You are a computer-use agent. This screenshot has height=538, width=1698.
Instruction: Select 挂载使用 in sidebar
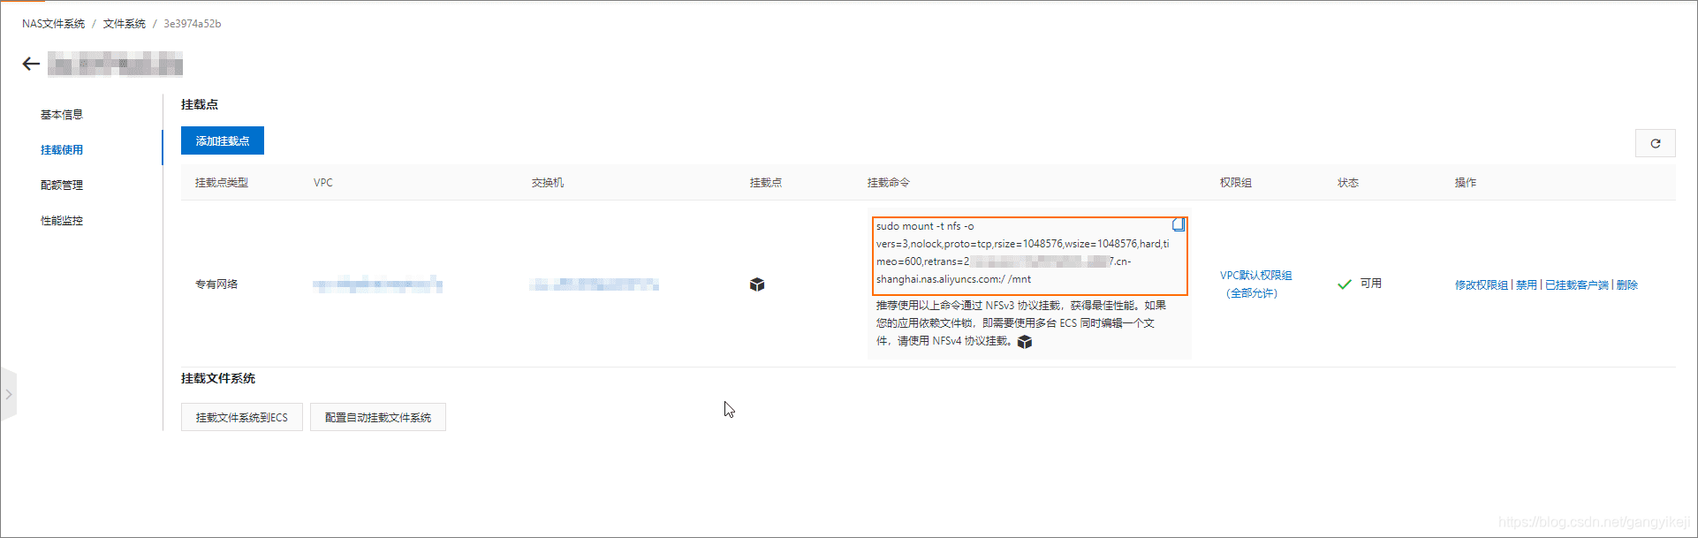point(62,150)
